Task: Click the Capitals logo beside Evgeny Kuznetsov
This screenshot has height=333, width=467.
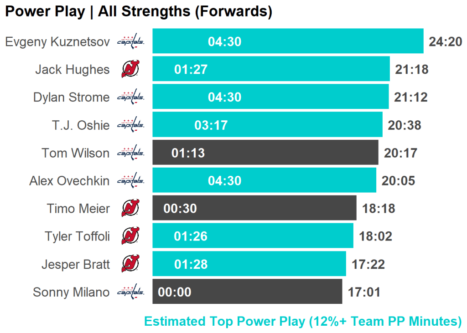Action: click(131, 42)
